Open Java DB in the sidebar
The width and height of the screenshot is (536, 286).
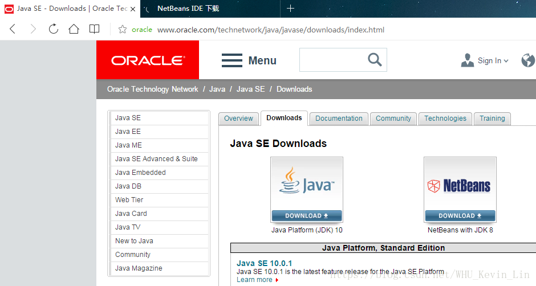[x=159, y=186]
